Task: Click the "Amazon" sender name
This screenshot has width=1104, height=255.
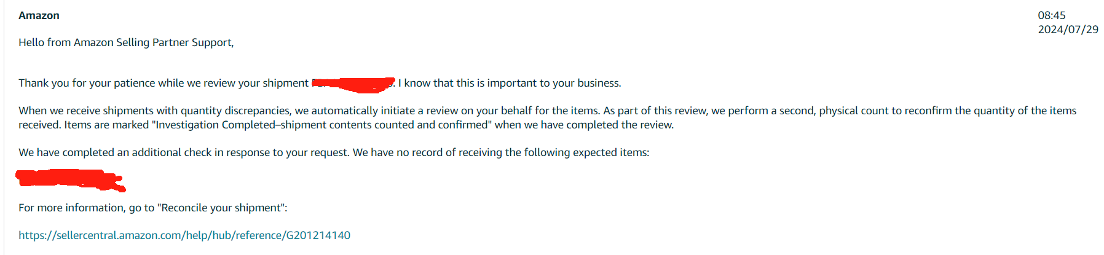Action: pyautogui.click(x=39, y=15)
